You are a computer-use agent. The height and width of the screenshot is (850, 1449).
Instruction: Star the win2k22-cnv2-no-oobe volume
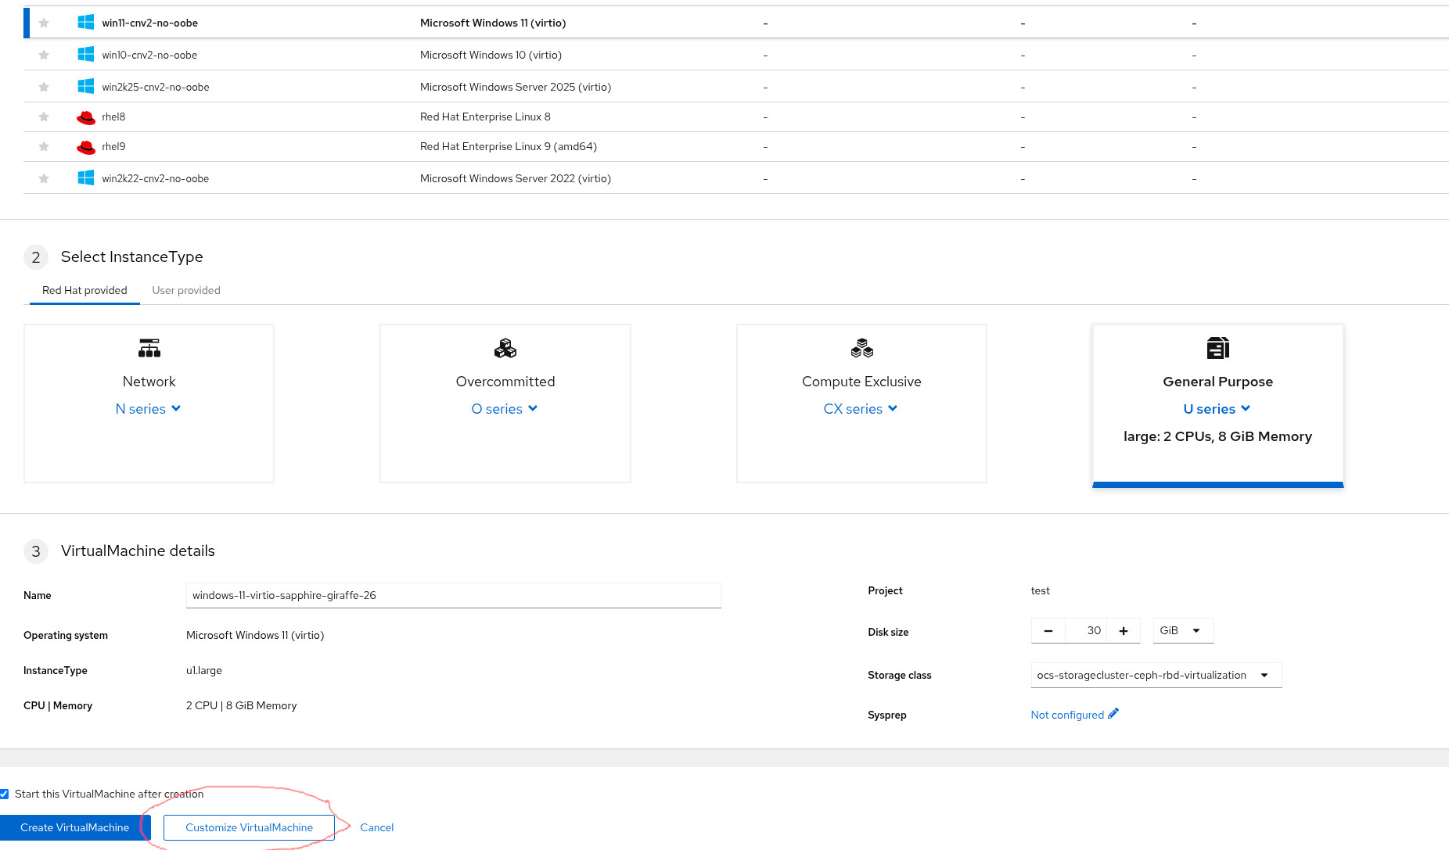[x=44, y=178]
